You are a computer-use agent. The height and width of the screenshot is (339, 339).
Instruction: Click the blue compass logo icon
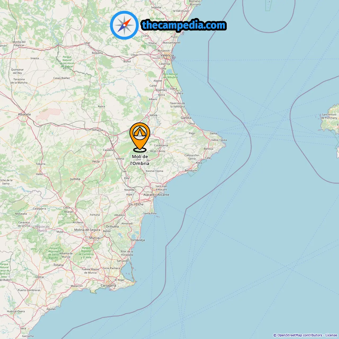coord(124,25)
